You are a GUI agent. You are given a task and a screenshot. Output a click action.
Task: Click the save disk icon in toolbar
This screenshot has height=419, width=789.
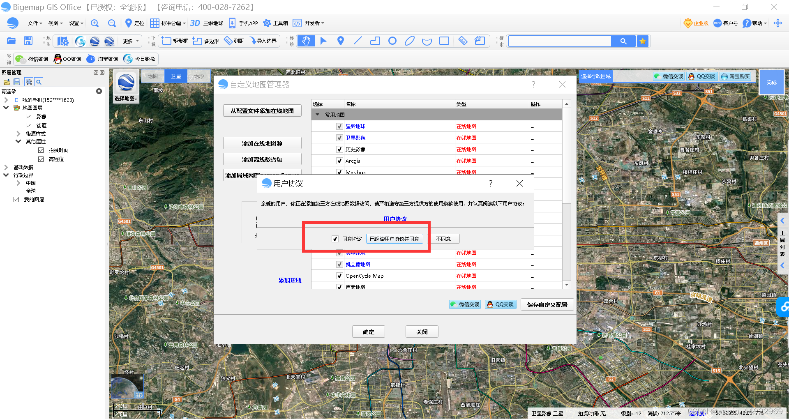coord(28,41)
